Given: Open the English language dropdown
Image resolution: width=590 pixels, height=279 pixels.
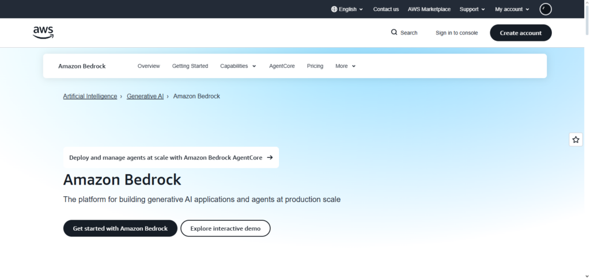Looking at the screenshot, I should tap(347, 9).
